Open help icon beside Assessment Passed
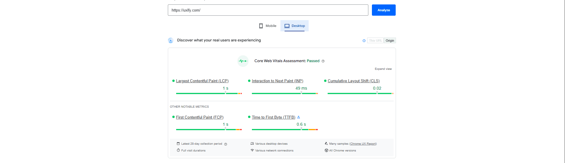This screenshot has width=565, height=163. coord(323,61)
